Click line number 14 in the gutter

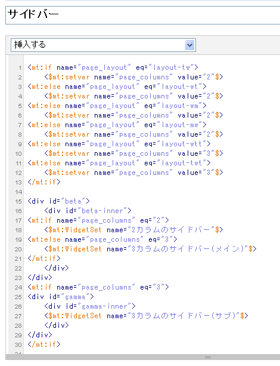(18, 192)
